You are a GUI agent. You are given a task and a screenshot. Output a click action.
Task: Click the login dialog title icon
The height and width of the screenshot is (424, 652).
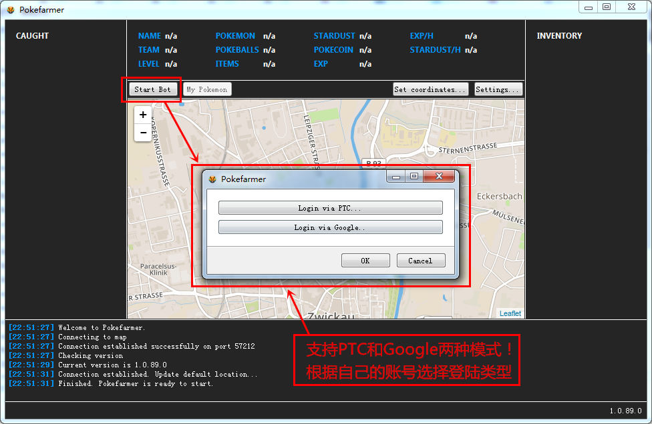coord(212,179)
